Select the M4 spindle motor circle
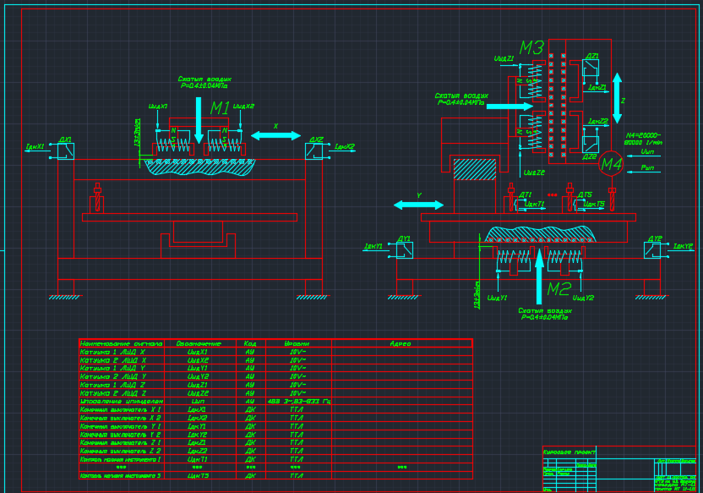 click(x=611, y=164)
